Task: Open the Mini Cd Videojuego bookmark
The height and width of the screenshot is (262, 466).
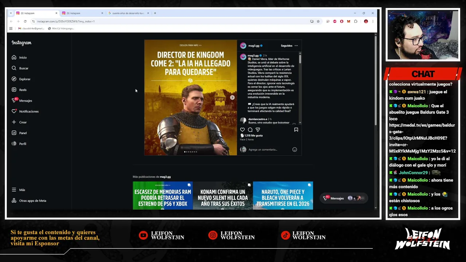Action: [x=61, y=28]
